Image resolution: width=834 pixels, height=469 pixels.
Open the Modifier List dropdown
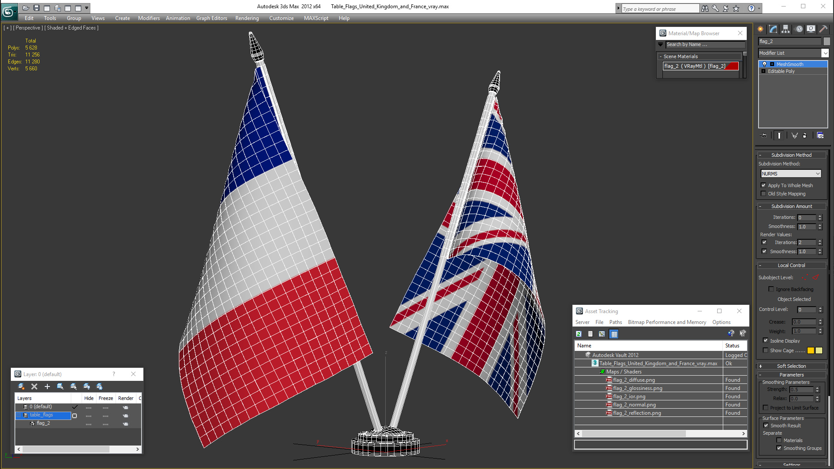coord(825,53)
